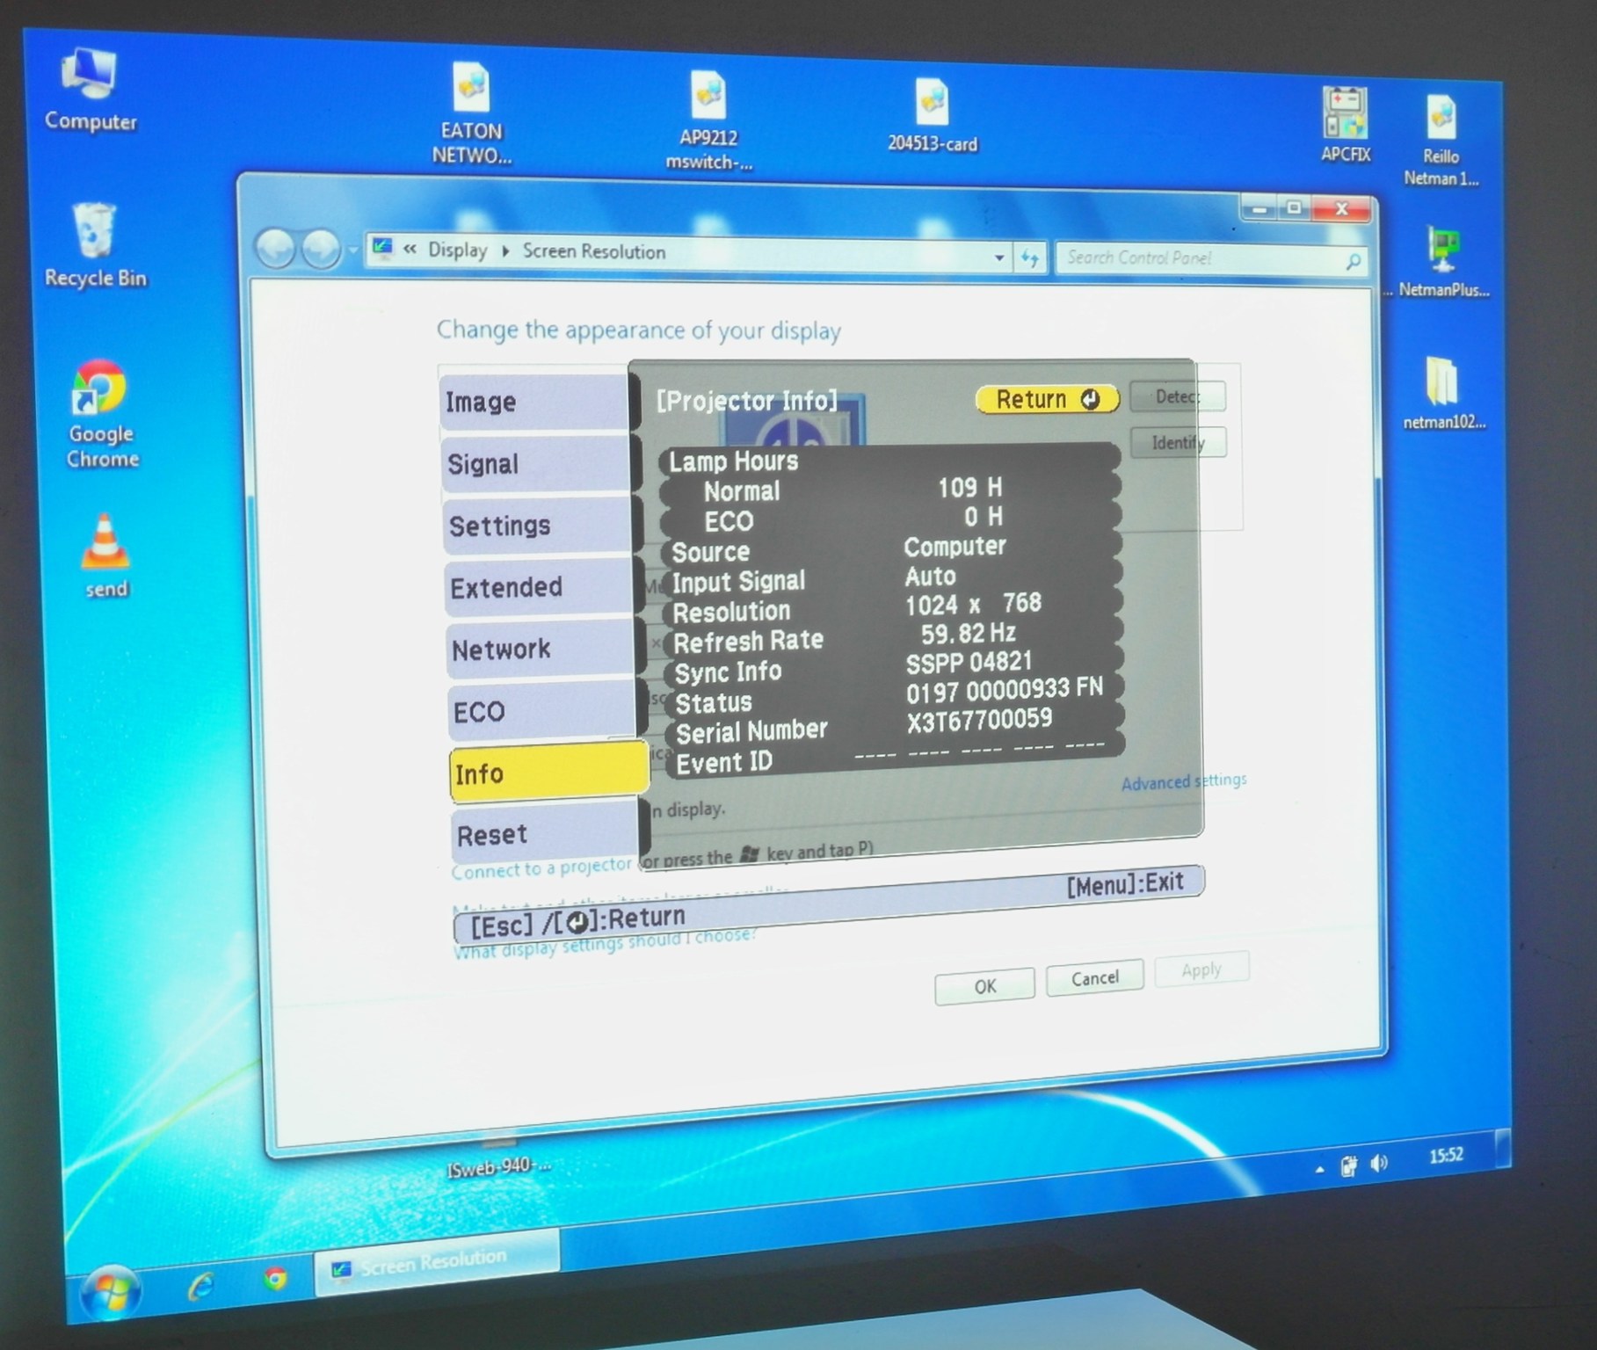Select the highlighted Info menu item
This screenshot has width=1597, height=1350.
pyautogui.click(x=548, y=772)
